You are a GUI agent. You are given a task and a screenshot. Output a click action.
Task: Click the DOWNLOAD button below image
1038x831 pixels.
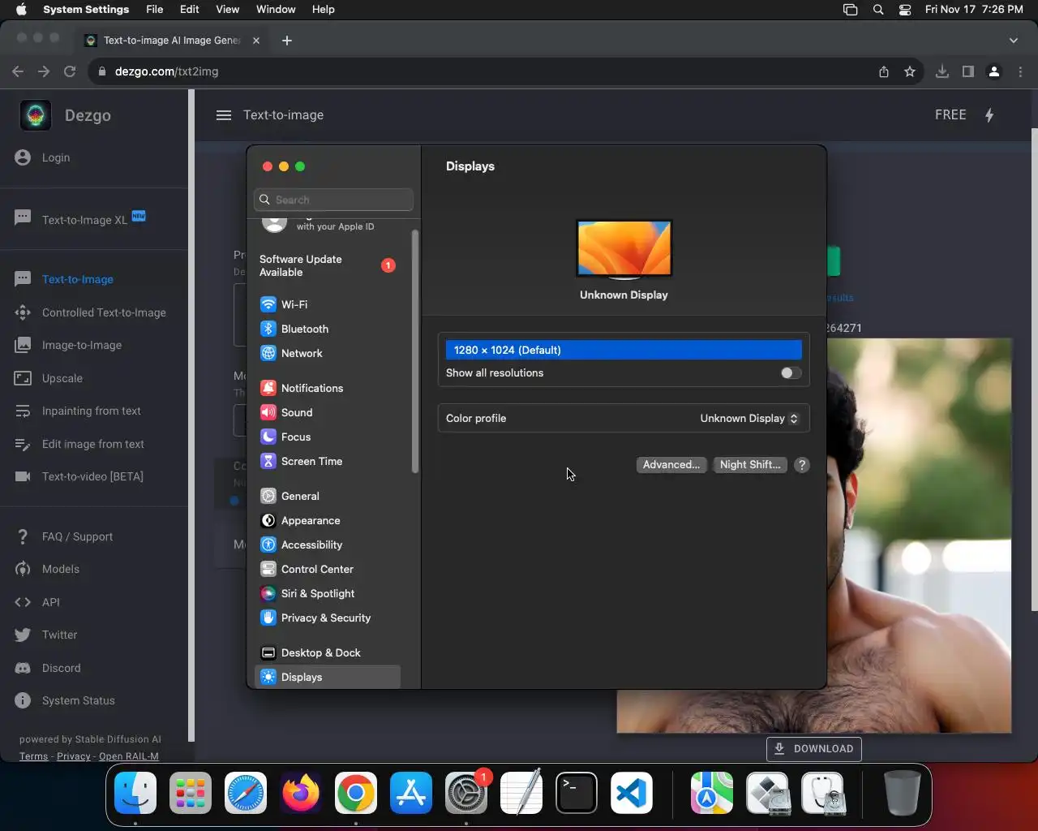click(813, 748)
